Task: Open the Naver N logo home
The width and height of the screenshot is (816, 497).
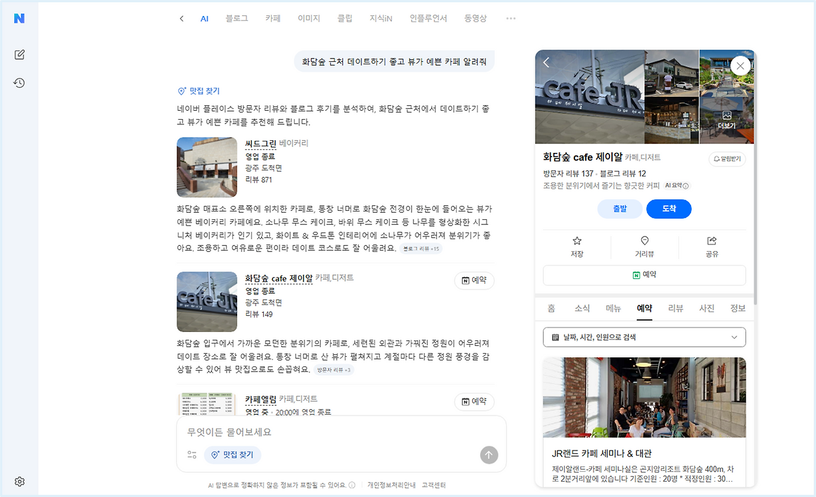Action: coord(19,18)
